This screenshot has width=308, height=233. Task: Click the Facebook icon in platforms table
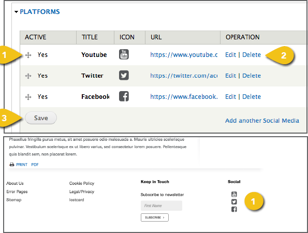point(124,96)
